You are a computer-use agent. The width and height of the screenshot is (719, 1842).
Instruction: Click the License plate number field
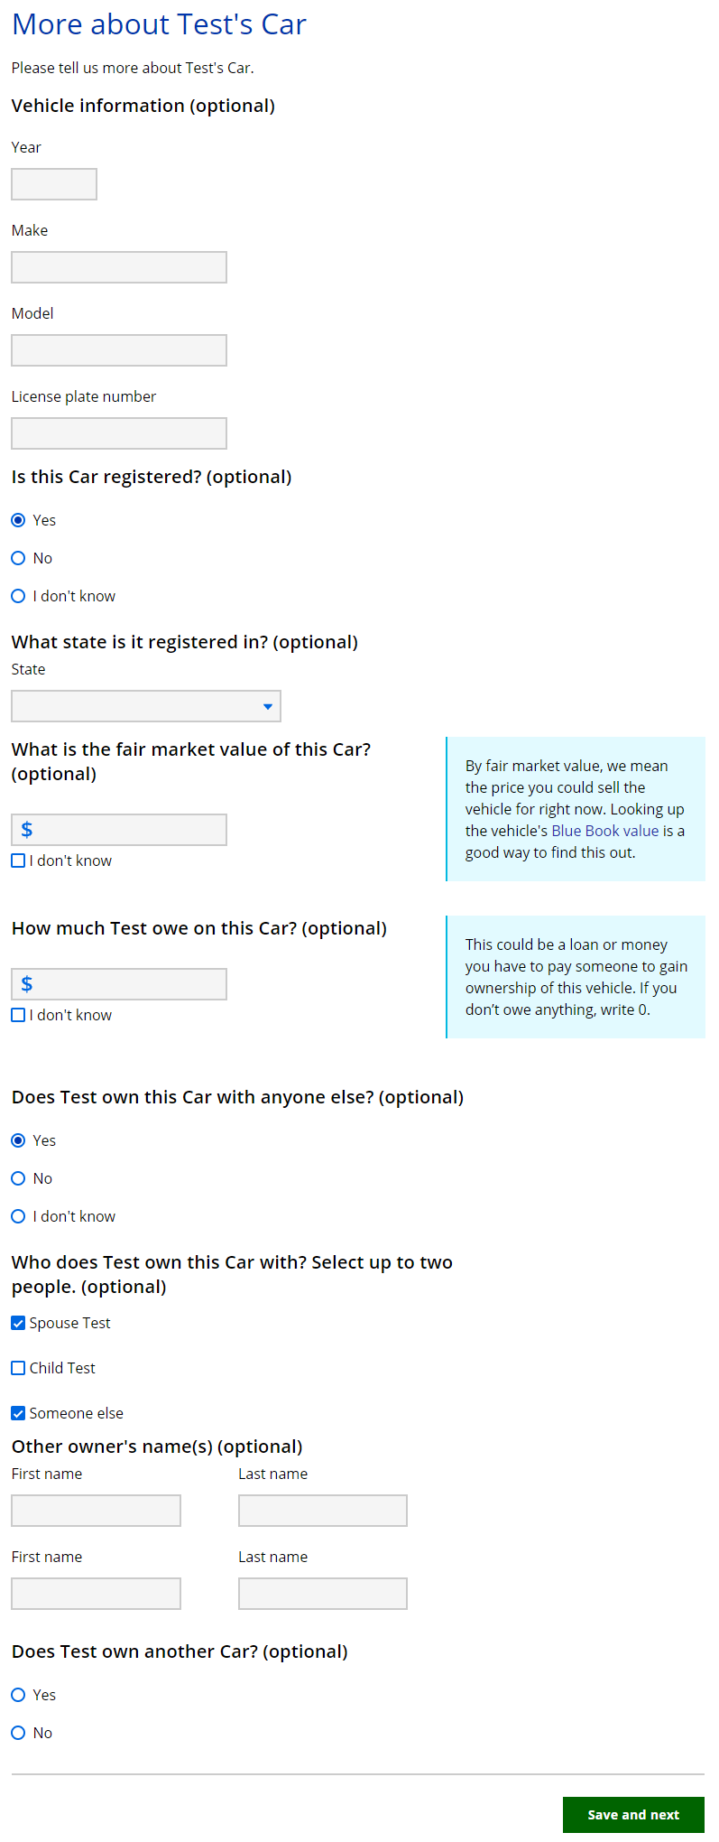click(119, 433)
